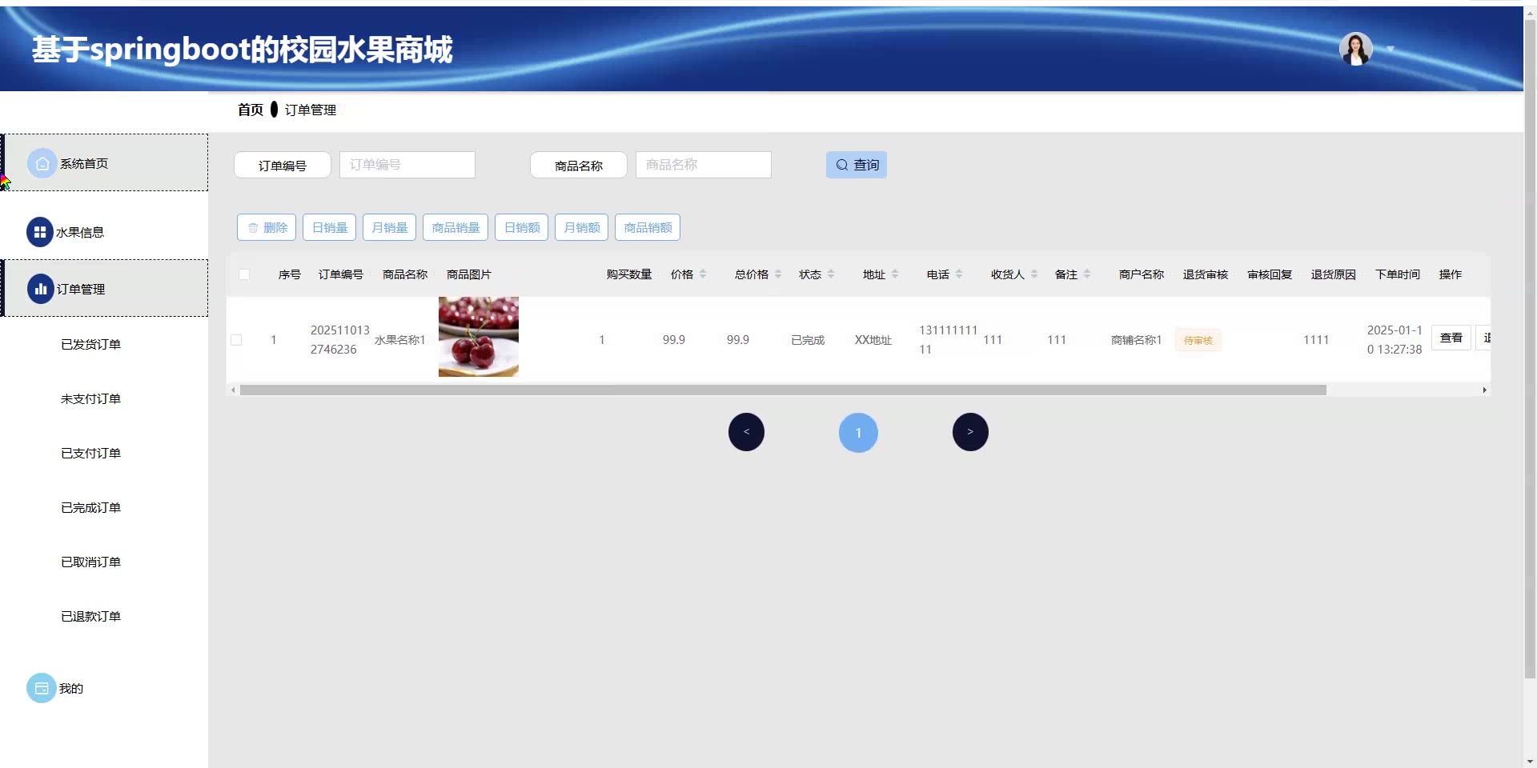Click the 首页 breadcrumb link
Viewport: 1537px width, 768px height.
(250, 110)
